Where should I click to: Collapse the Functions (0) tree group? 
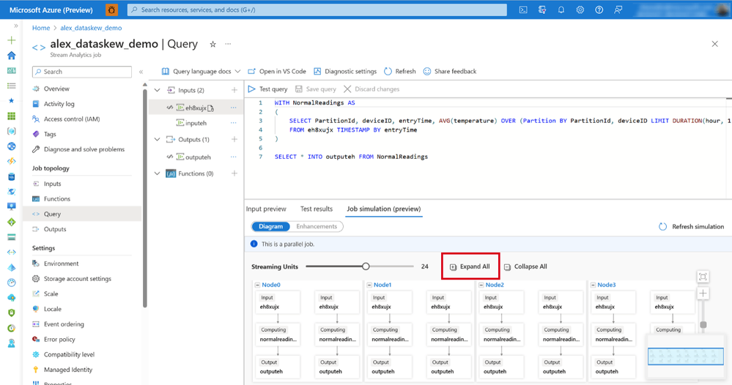[158, 173]
